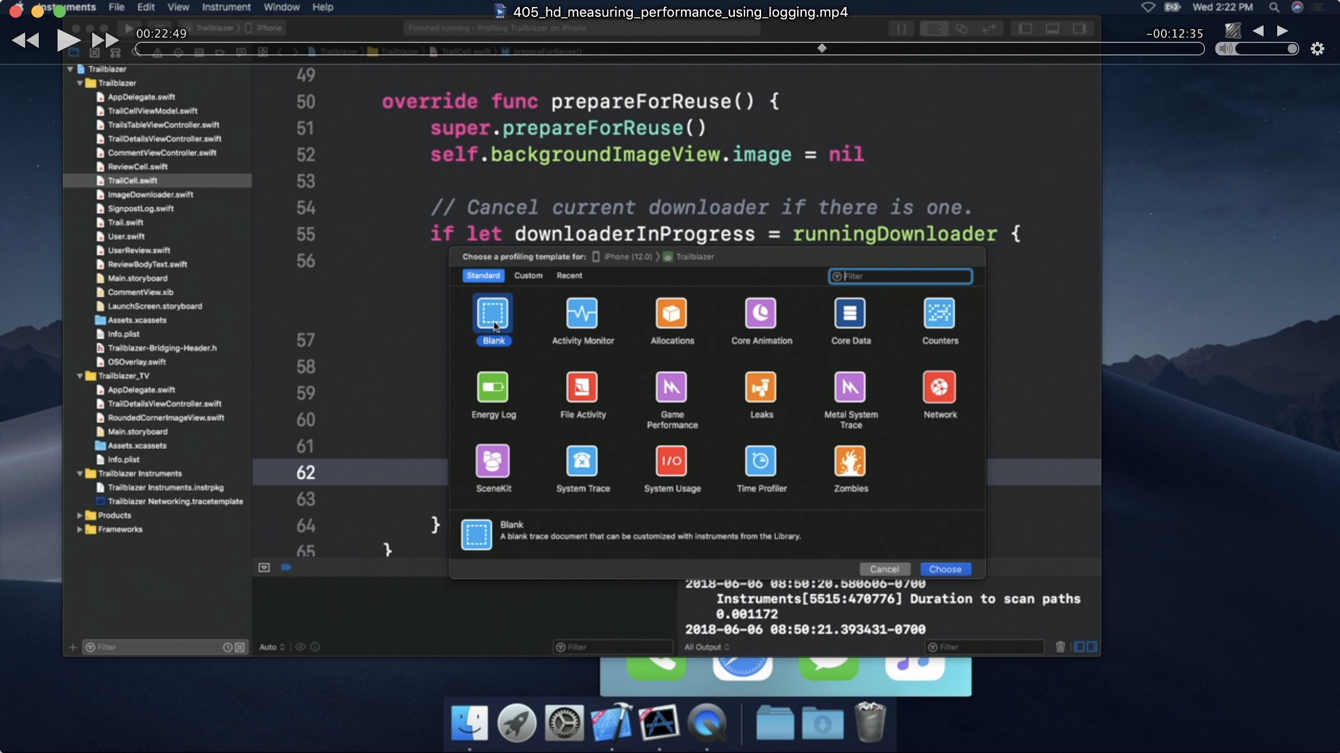Collapse the Trailblazer_TV folder
This screenshot has height=753, width=1340.
(x=80, y=376)
